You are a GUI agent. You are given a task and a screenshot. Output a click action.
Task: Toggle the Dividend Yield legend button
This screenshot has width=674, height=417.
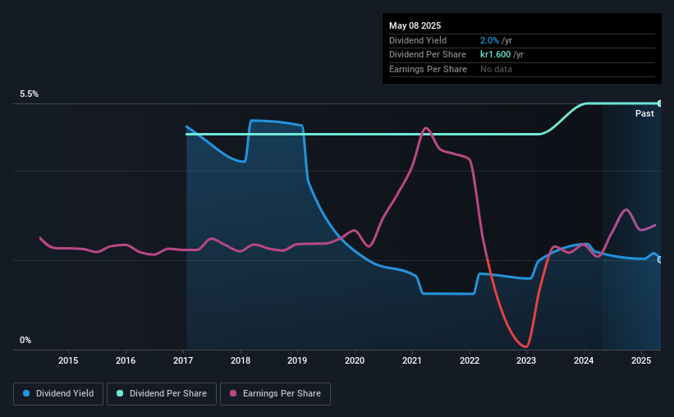tap(58, 394)
